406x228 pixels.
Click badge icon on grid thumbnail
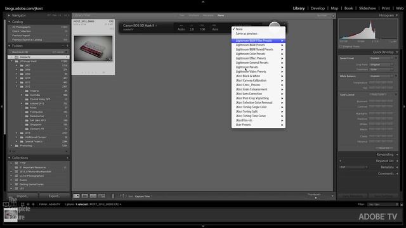[109, 59]
